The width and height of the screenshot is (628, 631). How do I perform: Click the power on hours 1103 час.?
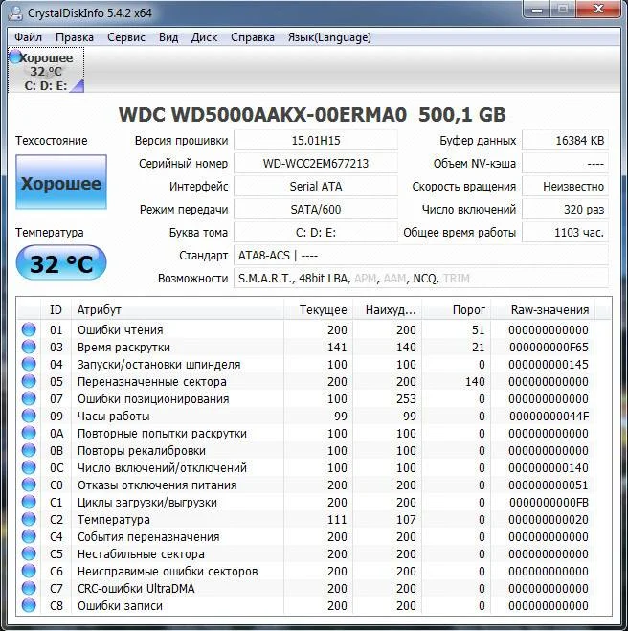565,233
